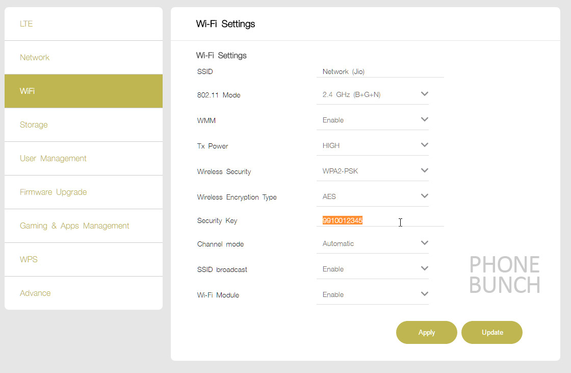The width and height of the screenshot is (571, 373).
Task: Open the LTE sidebar section
Action: (84, 24)
